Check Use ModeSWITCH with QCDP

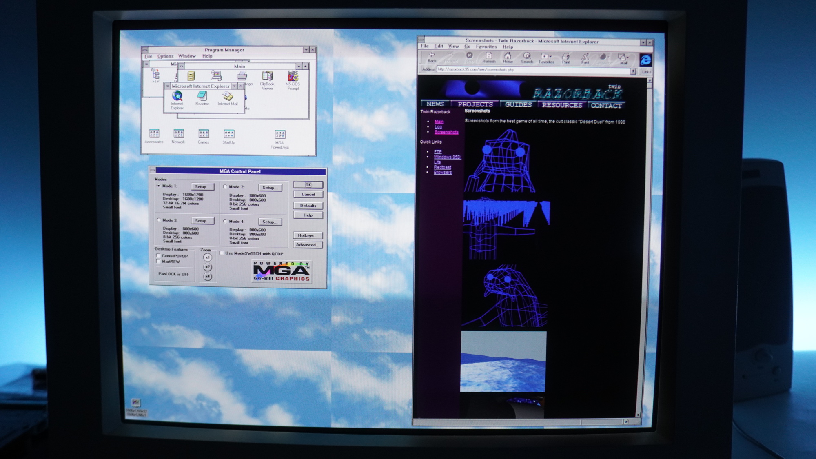[x=222, y=253]
